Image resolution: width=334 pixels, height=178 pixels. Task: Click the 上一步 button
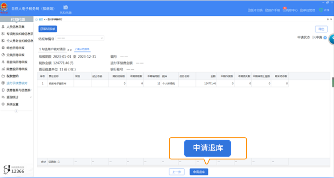177,172
